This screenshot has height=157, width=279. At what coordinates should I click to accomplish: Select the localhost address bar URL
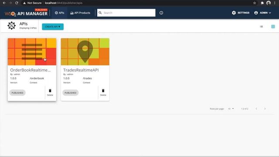tap(64, 3)
